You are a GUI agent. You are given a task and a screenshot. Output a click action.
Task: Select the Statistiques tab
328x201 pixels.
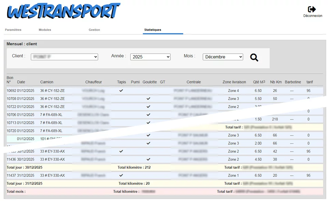[x=153, y=30]
